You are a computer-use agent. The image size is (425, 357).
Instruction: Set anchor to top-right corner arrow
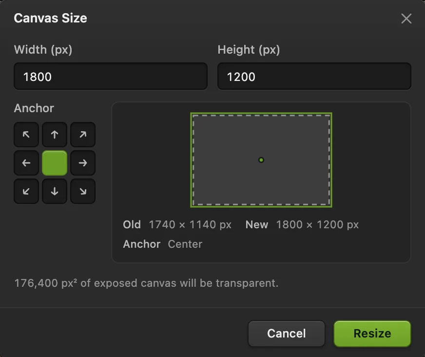[83, 135]
